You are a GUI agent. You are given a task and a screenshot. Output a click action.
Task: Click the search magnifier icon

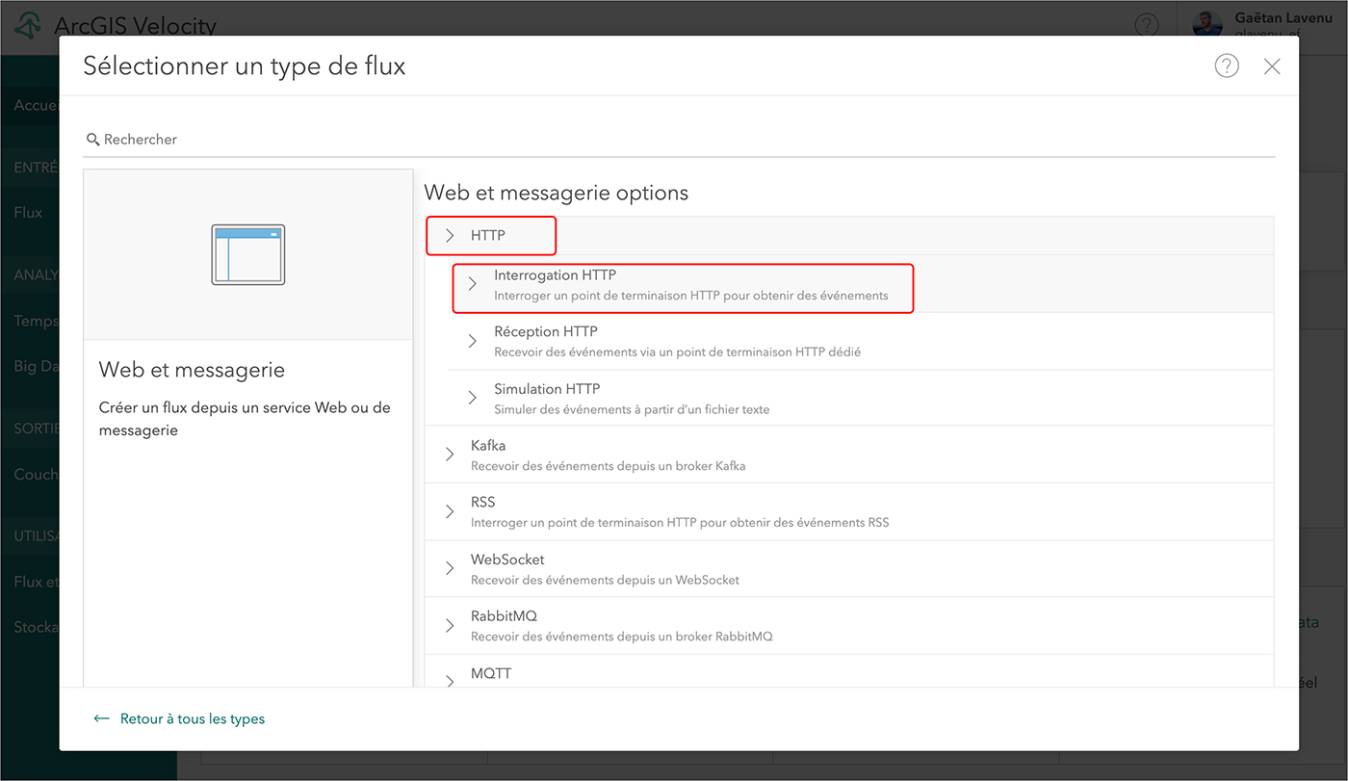pos(93,140)
